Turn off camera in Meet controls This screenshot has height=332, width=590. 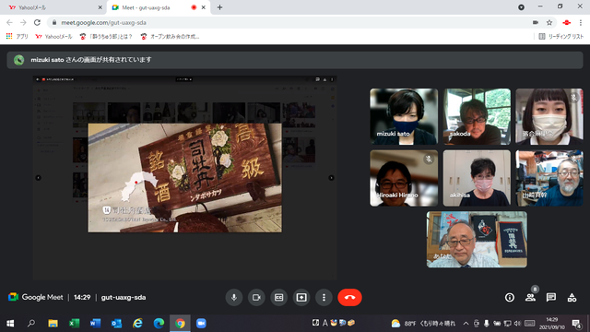256,297
